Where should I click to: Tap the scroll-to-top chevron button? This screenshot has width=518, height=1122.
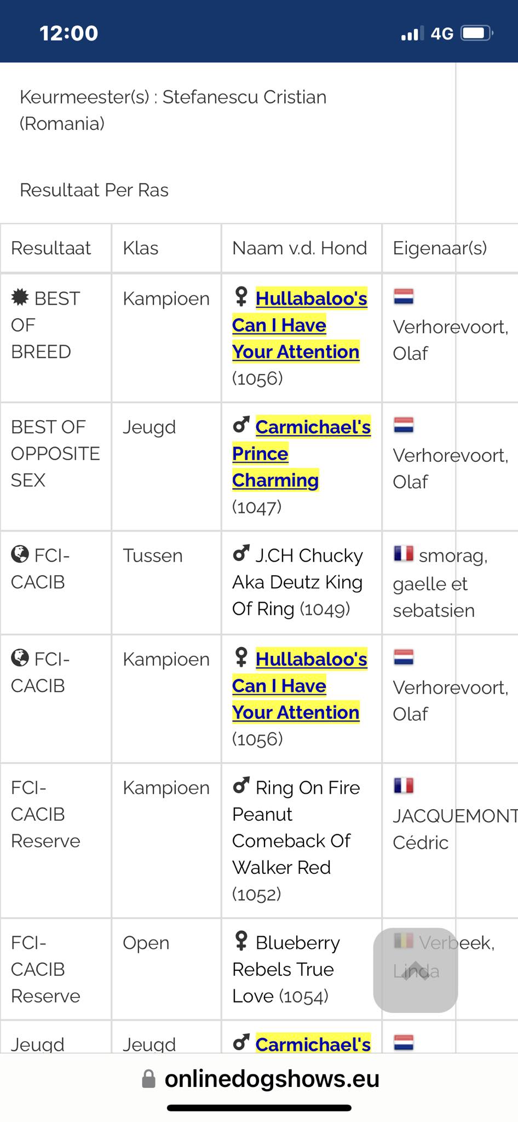(416, 970)
